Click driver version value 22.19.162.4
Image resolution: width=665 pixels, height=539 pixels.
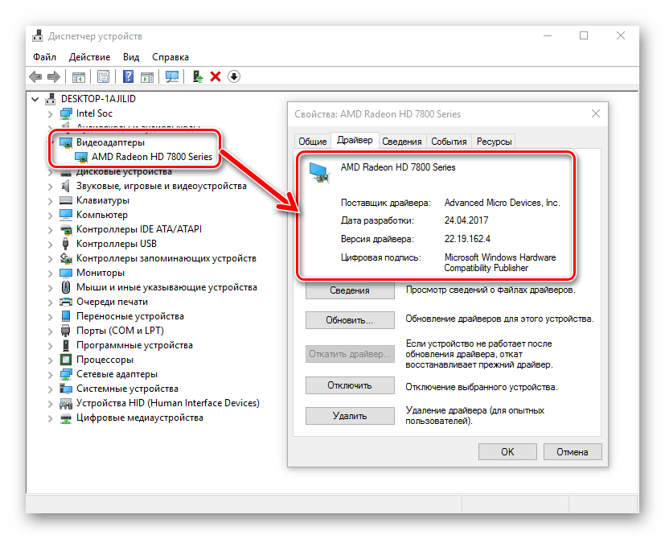(467, 239)
